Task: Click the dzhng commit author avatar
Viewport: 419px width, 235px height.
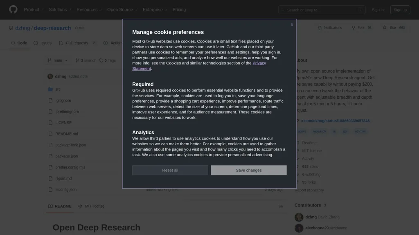Action: click(x=50, y=76)
